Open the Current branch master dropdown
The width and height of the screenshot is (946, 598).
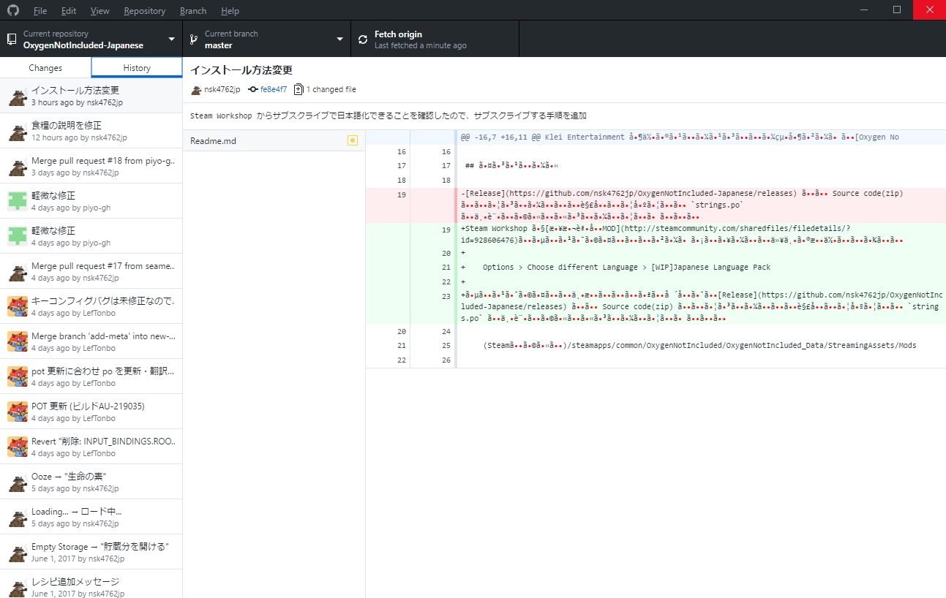267,39
